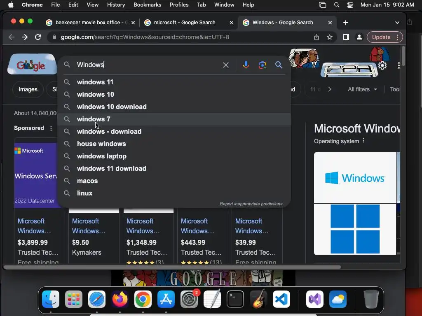Open GarageBand from the Dock
422x316 pixels.
click(258, 299)
